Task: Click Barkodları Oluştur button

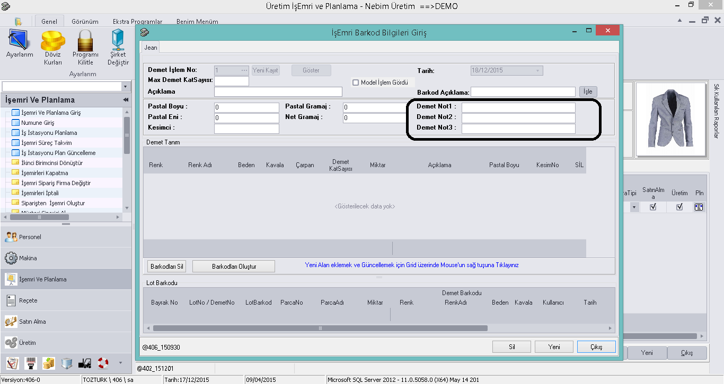Action: (234, 266)
